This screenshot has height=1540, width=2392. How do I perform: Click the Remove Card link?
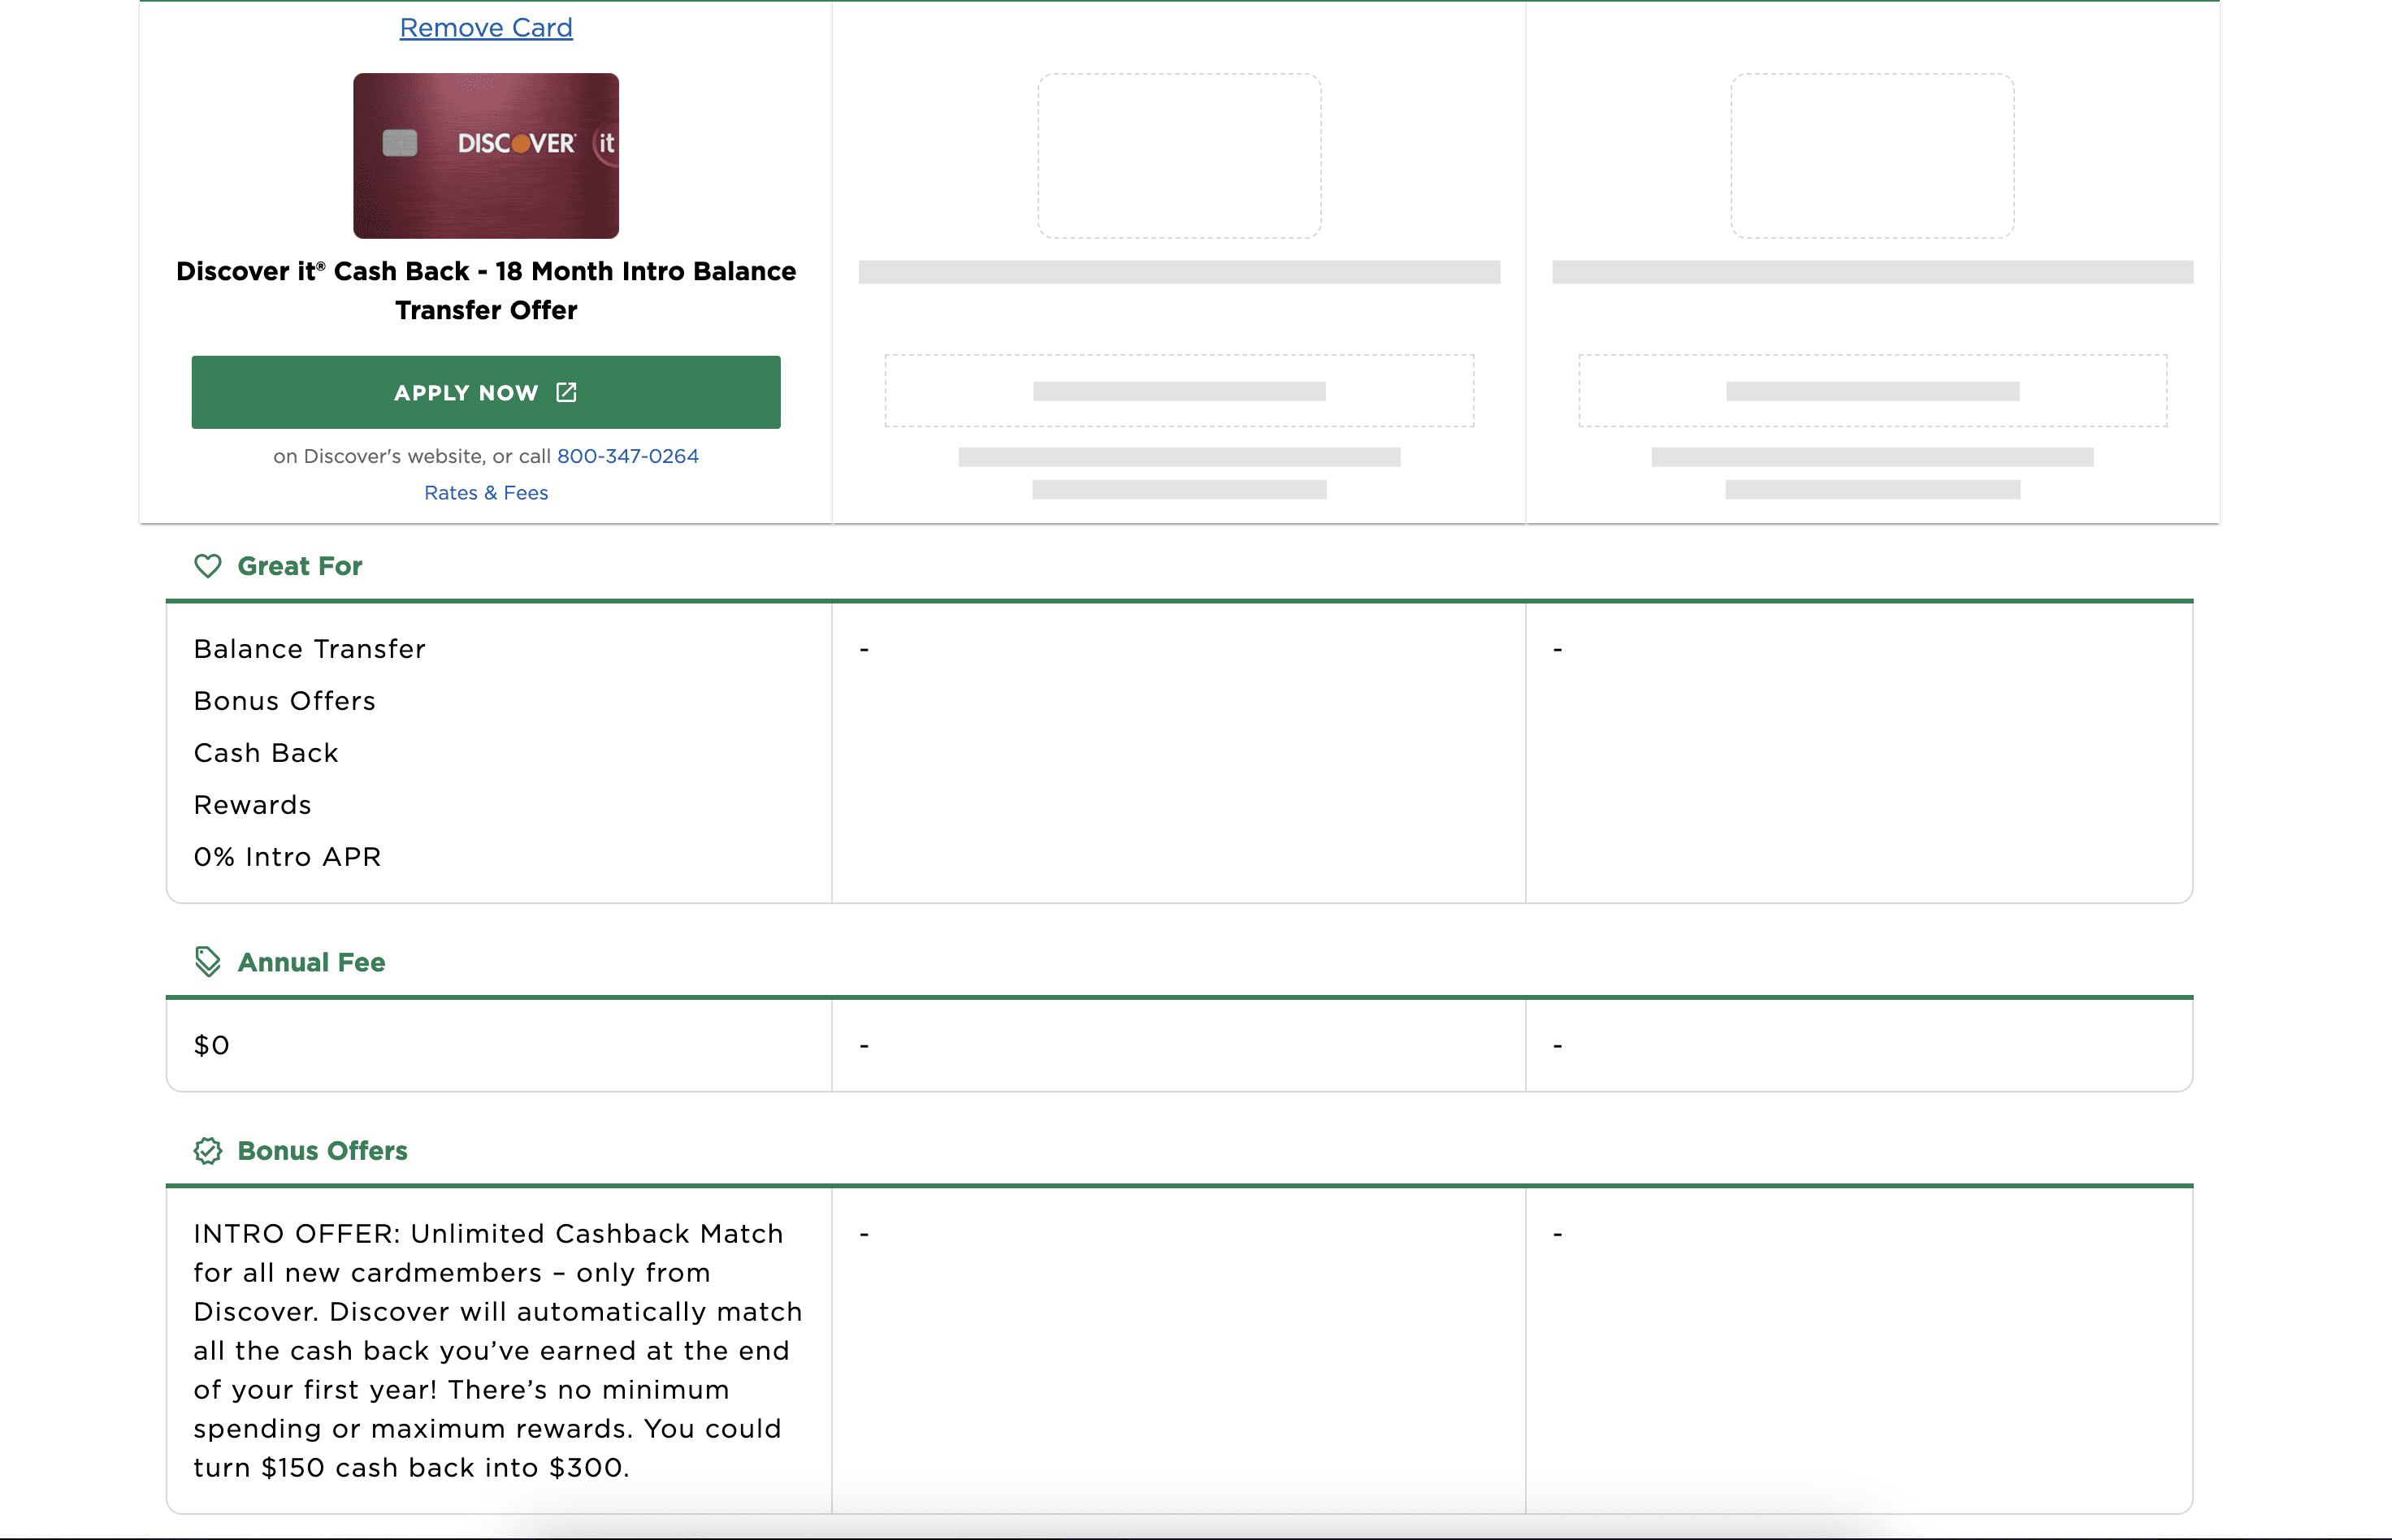coord(486,28)
